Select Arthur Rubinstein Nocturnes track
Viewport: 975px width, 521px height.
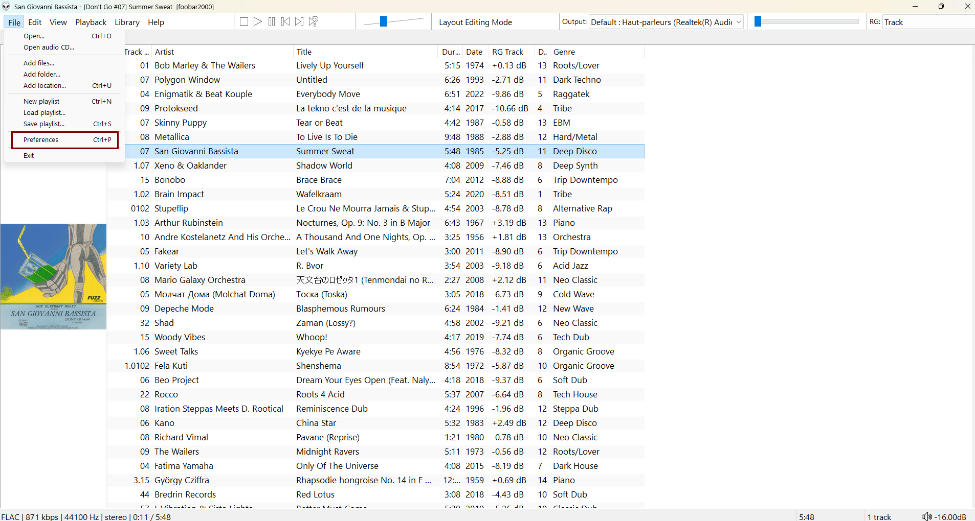point(375,223)
